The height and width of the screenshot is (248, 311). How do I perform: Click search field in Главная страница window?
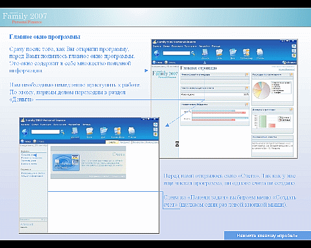(x=176, y=53)
